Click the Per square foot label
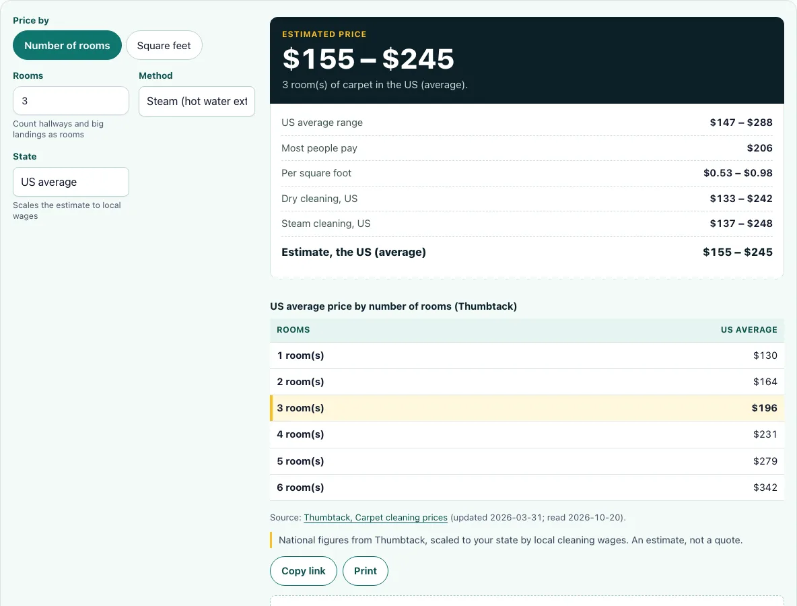797x606 pixels. [316, 173]
